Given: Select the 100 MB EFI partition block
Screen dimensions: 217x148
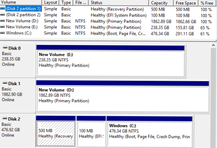Looking at the screenshot, I should 91,131.
